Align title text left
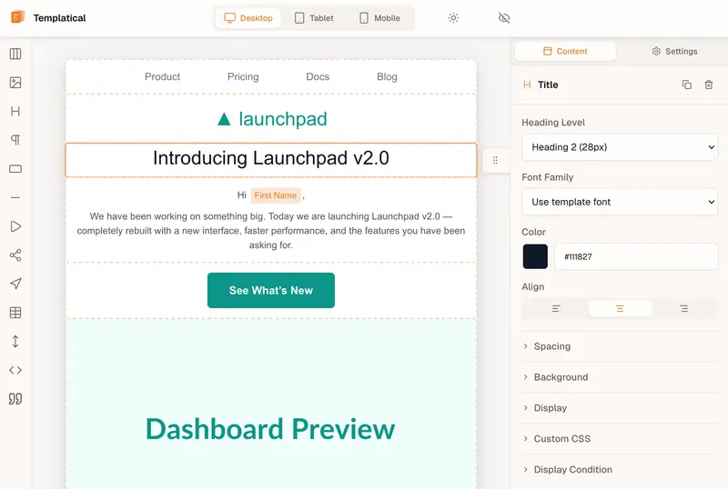 (x=556, y=308)
